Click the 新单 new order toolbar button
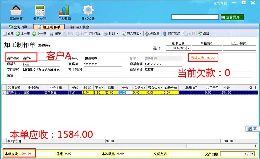The image size is (260, 159). pos(9,33)
